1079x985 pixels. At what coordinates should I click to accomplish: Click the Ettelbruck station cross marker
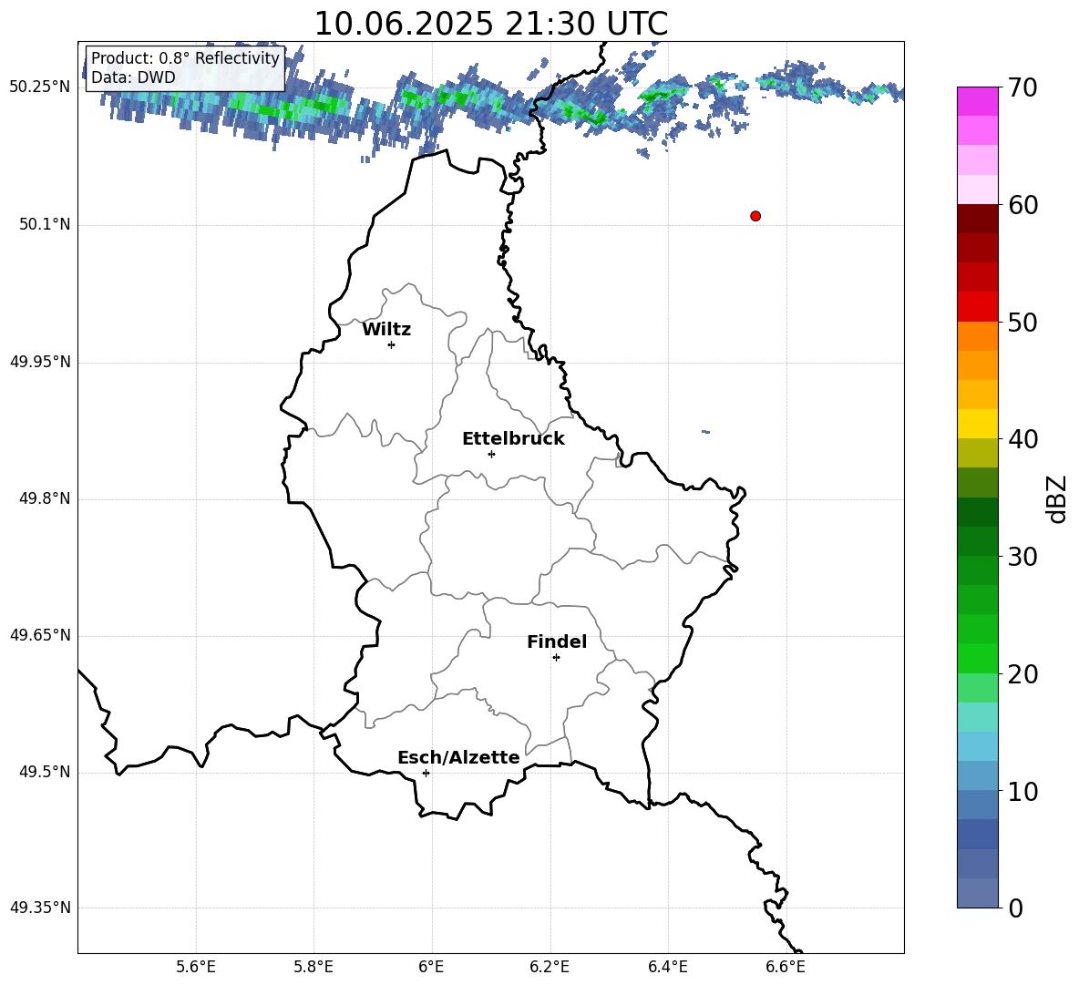pos(491,454)
